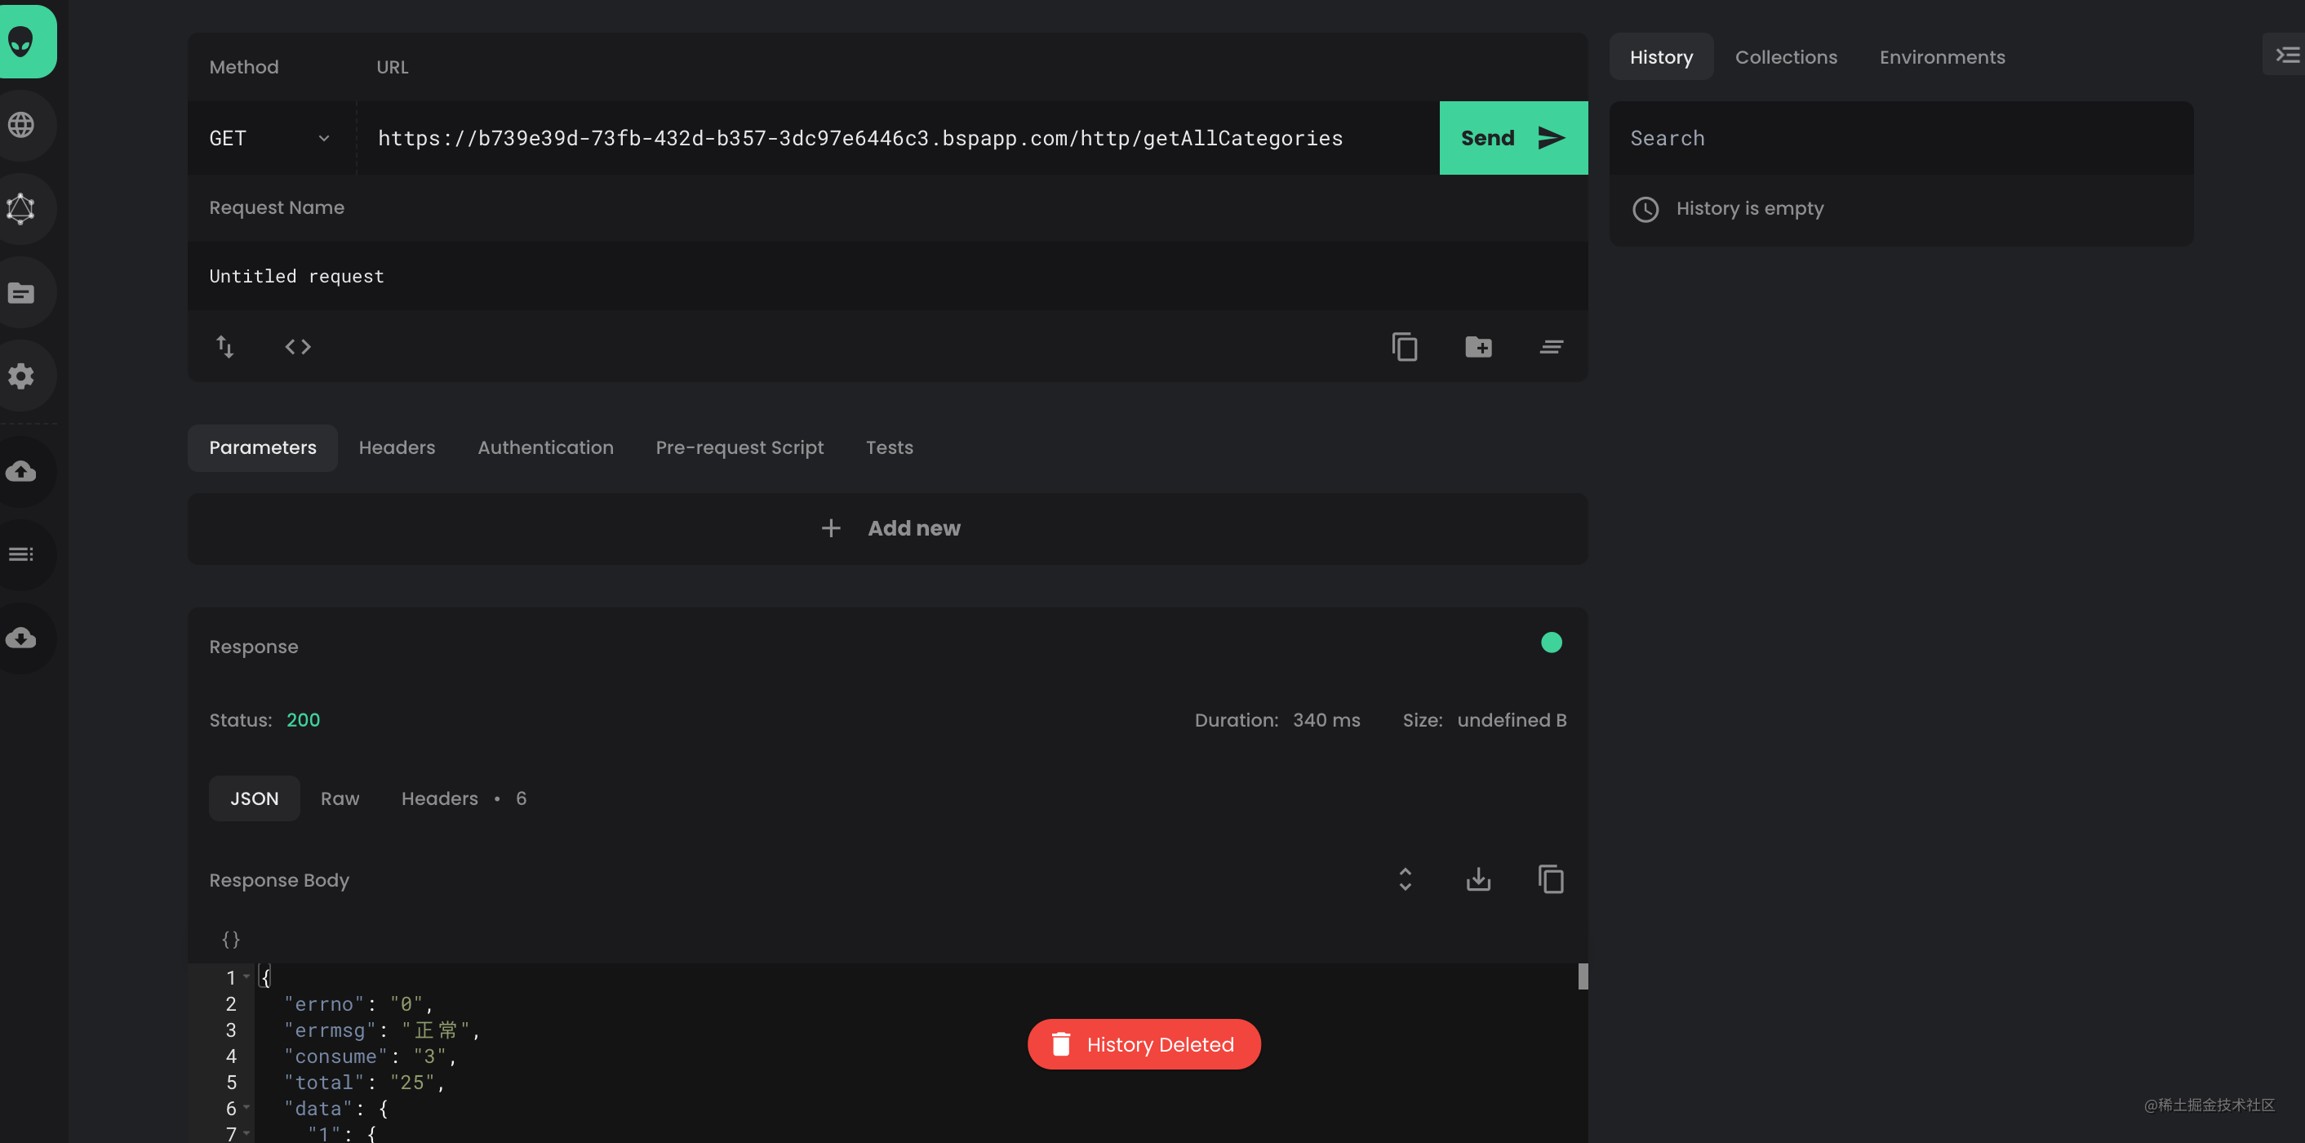This screenshot has height=1143, width=2305.
Task: Click the copy request icon
Action: coord(1404,345)
